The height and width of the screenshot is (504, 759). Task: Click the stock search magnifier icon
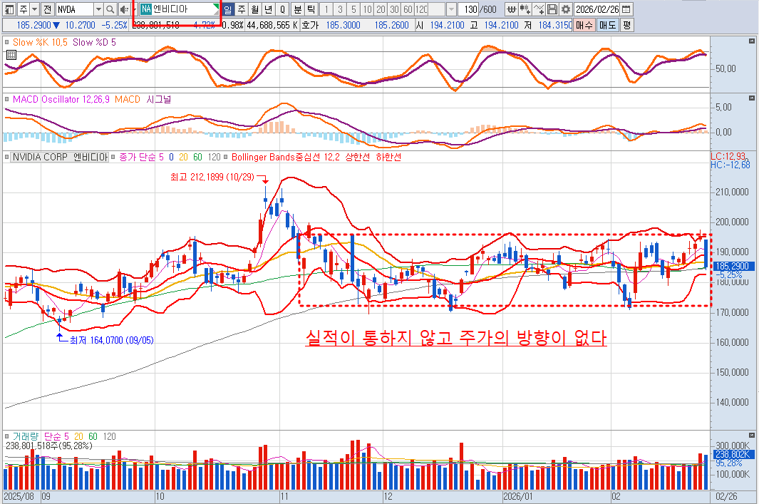110,9
